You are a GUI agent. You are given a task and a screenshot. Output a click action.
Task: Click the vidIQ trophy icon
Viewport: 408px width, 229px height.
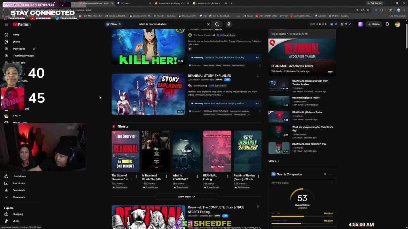click(342, 24)
